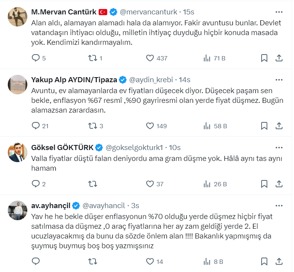Screen dimensions: 294x272
Task: Open three-dot menu on Yakup Alp AYDIN's tweet
Action: [x=279, y=80]
